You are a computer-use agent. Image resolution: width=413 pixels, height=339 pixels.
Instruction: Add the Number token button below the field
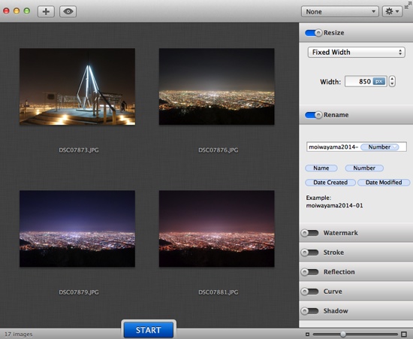click(x=364, y=168)
